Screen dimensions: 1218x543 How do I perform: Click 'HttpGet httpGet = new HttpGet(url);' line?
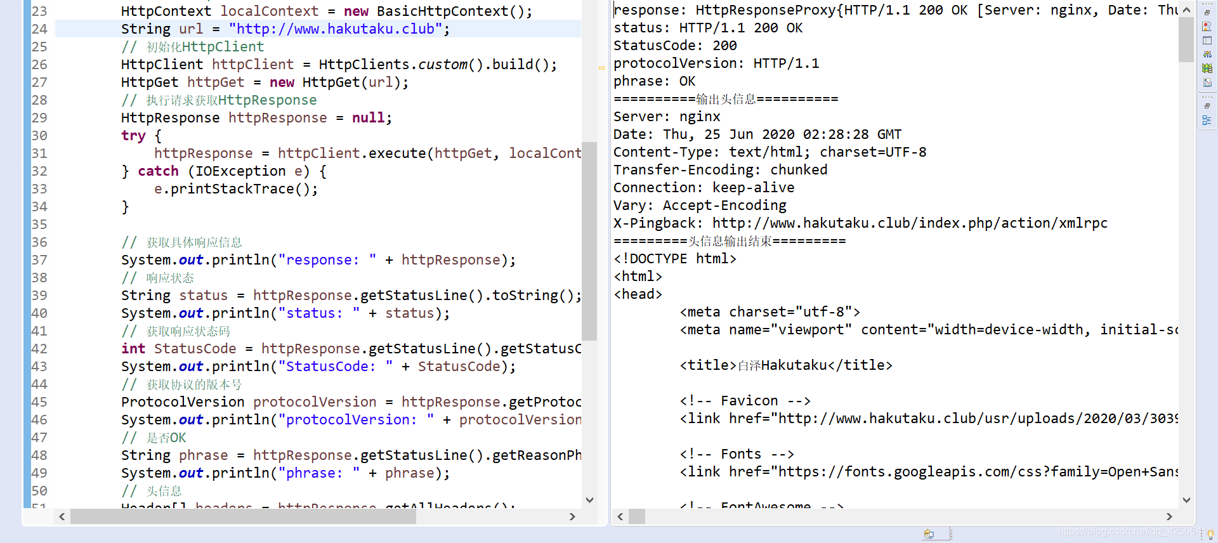pyautogui.click(x=265, y=82)
